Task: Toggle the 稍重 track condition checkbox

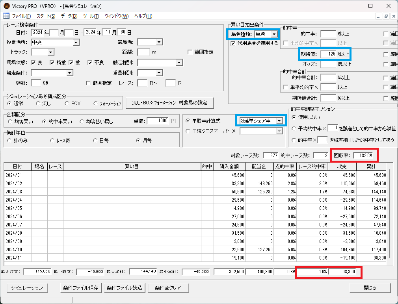Action: 52,63
